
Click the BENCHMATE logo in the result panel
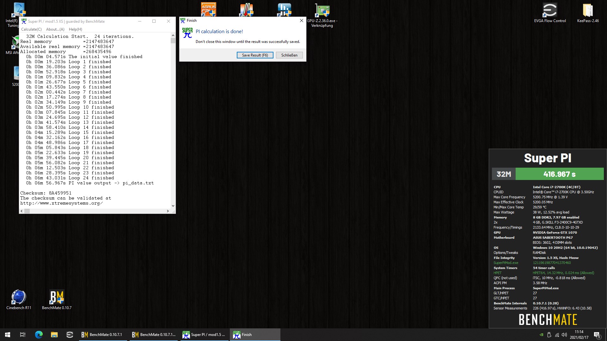point(548,320)
